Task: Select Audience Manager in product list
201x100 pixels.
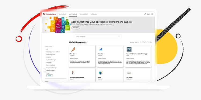Action: click(x=51, y=60)
